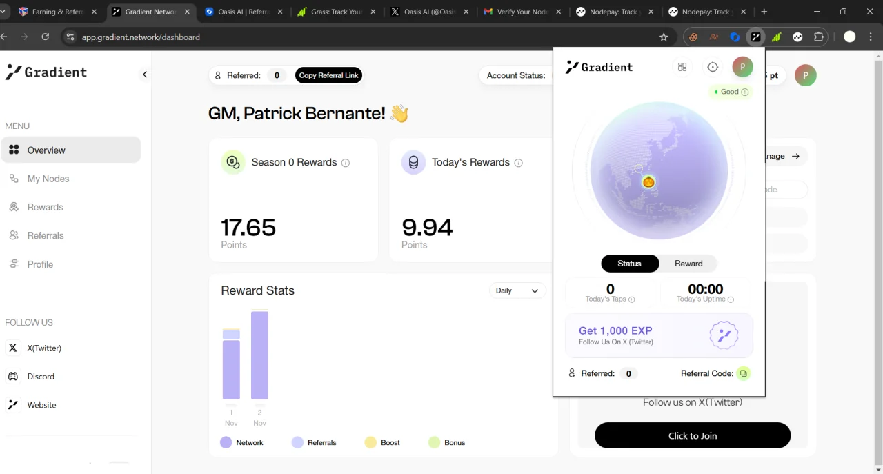Open the P avatar in Gradient popup

click(x=742, y=67)
